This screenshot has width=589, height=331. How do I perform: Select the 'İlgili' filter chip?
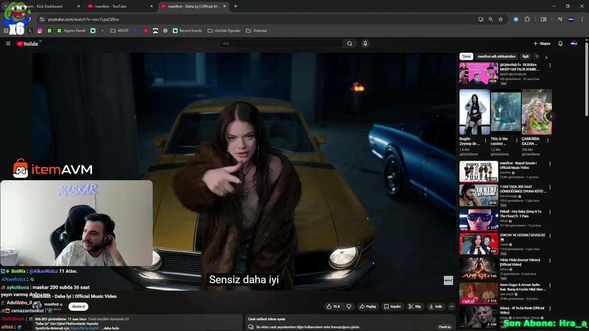pyautogui.click(x=525, y=57)
